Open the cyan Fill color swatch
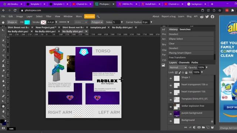 pos(27,22)
